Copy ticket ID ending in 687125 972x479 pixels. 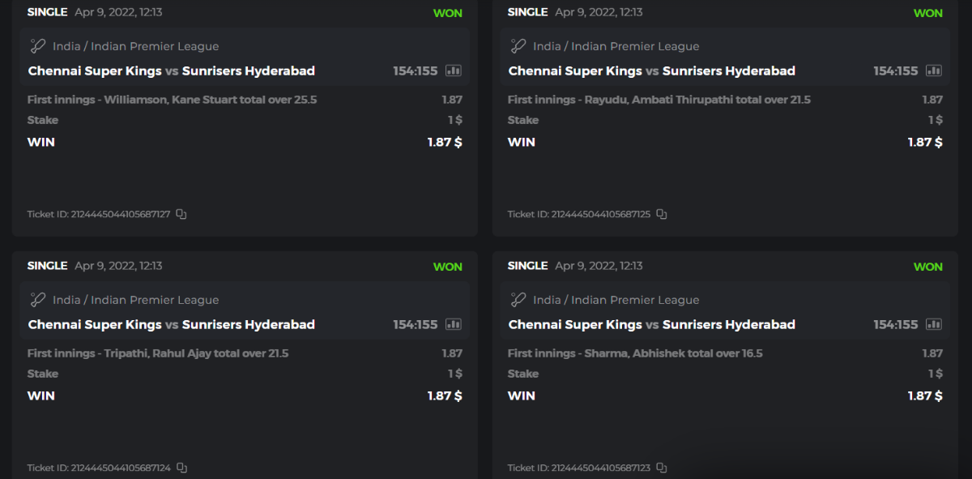[x=662, y=214]
